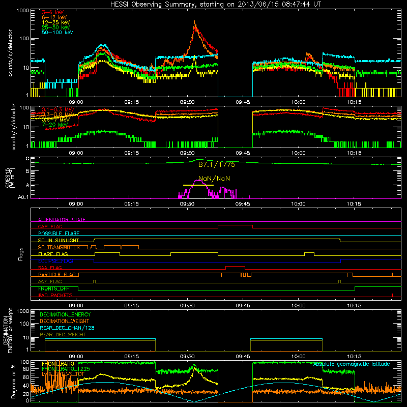Click the green 7-20 MeV legend label
Viewport: 407px width, 407px height.
tap(54, 125)
